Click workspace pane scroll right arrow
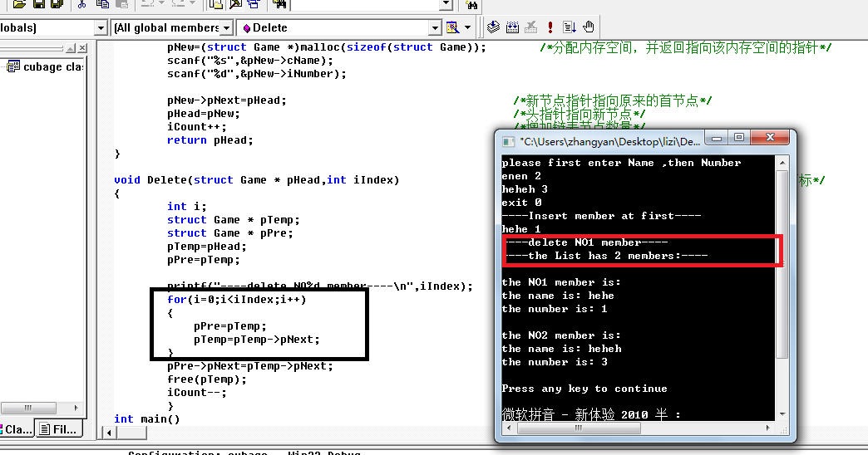 tap(76, 408)
